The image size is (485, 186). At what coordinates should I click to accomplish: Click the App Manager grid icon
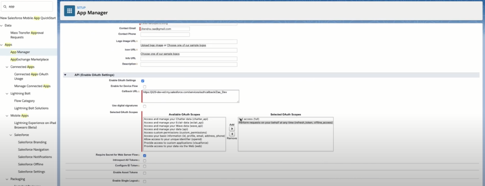69,11
